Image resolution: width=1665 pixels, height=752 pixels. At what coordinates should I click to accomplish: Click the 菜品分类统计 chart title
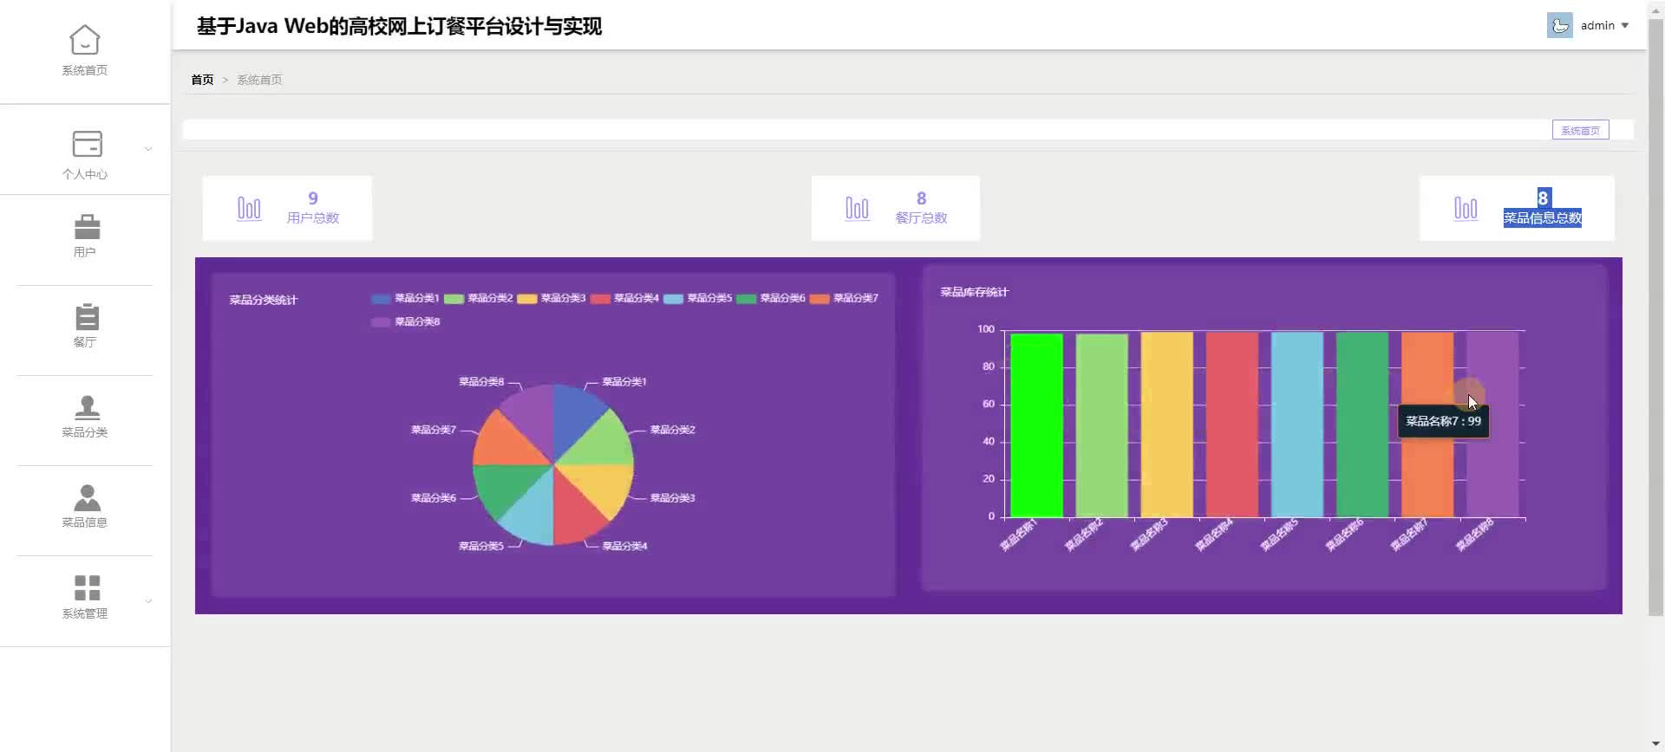(x=263, y=300)
